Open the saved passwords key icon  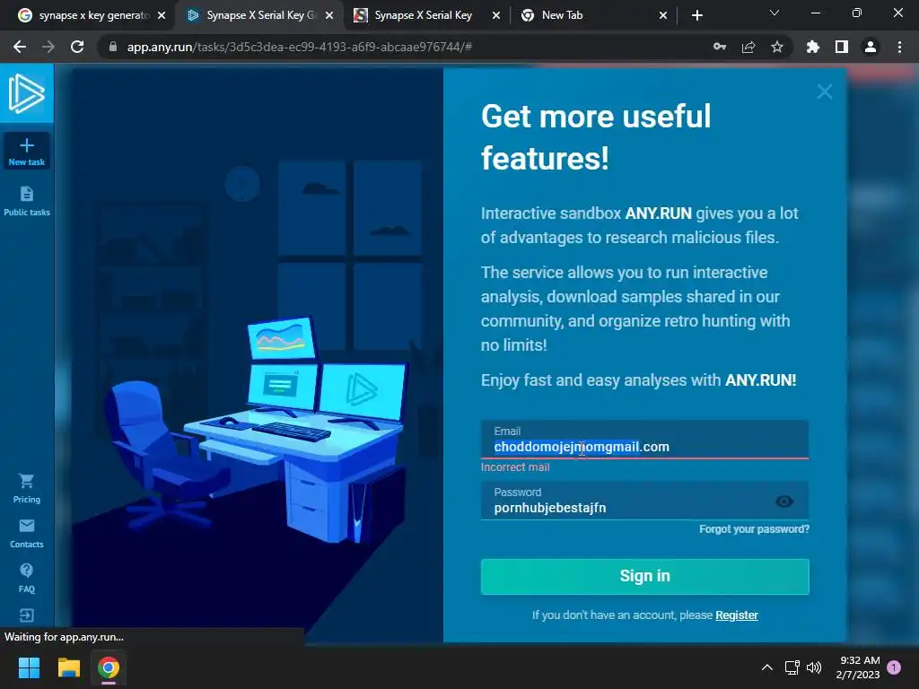pos(720,47)
